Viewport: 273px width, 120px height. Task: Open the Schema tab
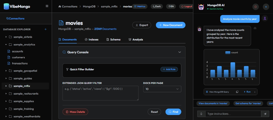point(113,40)
